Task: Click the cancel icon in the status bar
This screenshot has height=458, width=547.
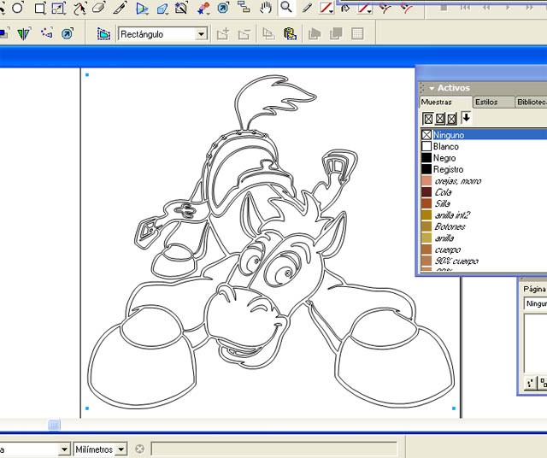Action: point(139,449)
